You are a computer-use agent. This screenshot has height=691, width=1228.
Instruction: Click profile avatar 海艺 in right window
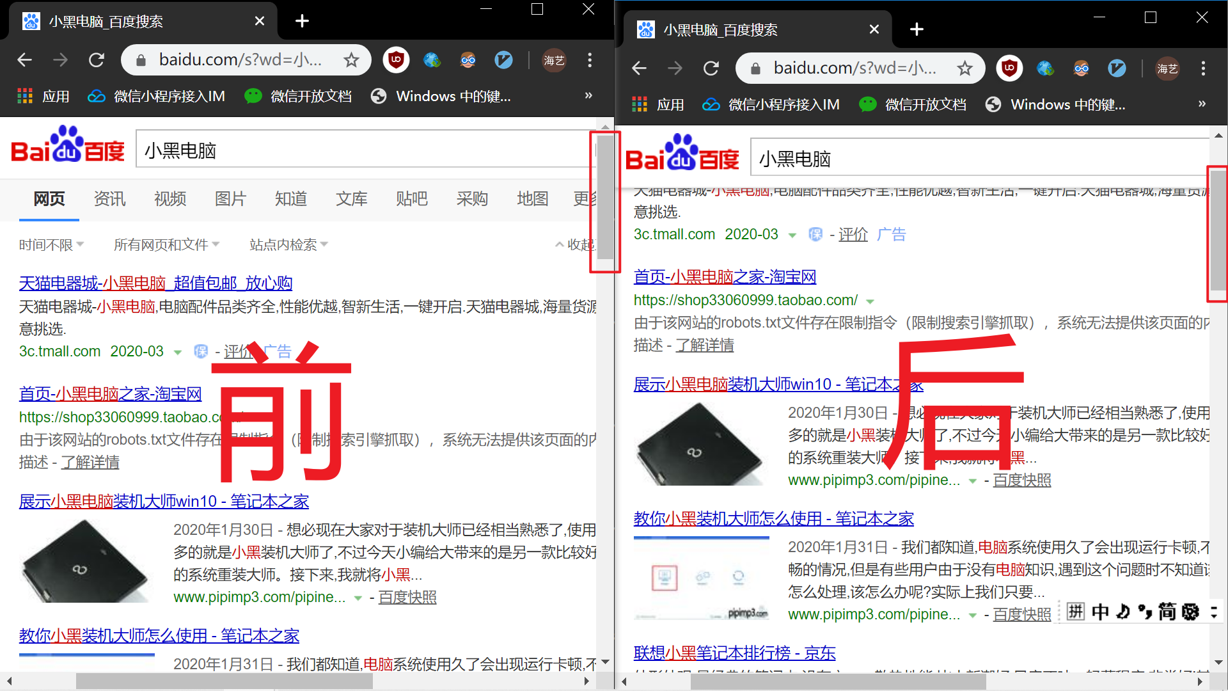1167,68
